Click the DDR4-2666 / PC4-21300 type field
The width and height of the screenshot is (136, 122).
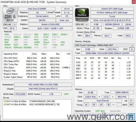[107, 53]
